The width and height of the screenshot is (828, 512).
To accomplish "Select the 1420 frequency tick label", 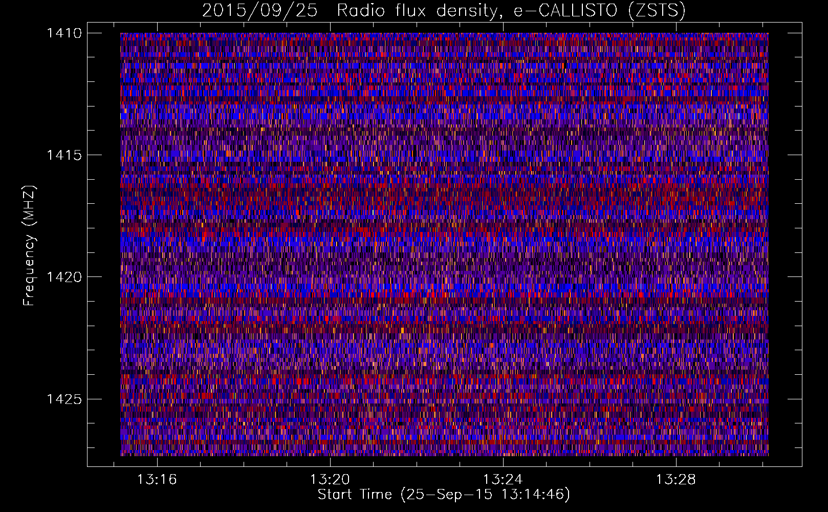I will (64, 277).
